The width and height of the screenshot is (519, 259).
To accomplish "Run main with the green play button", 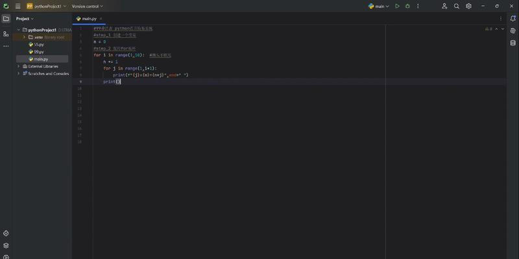I will pyautogui.click(x=397, y=6).
